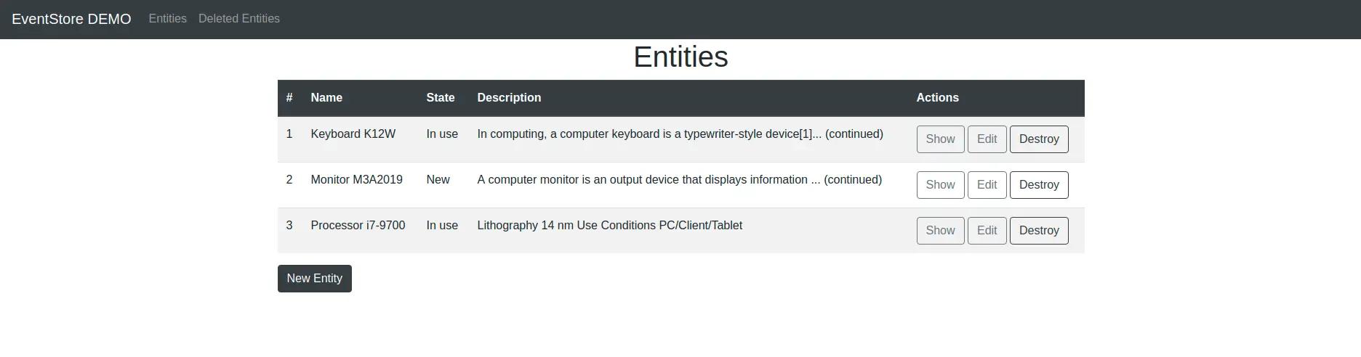This screenshot has width=1361, height=357.
Task: Click the Entities page heading
Action: [x=680, y=57]
